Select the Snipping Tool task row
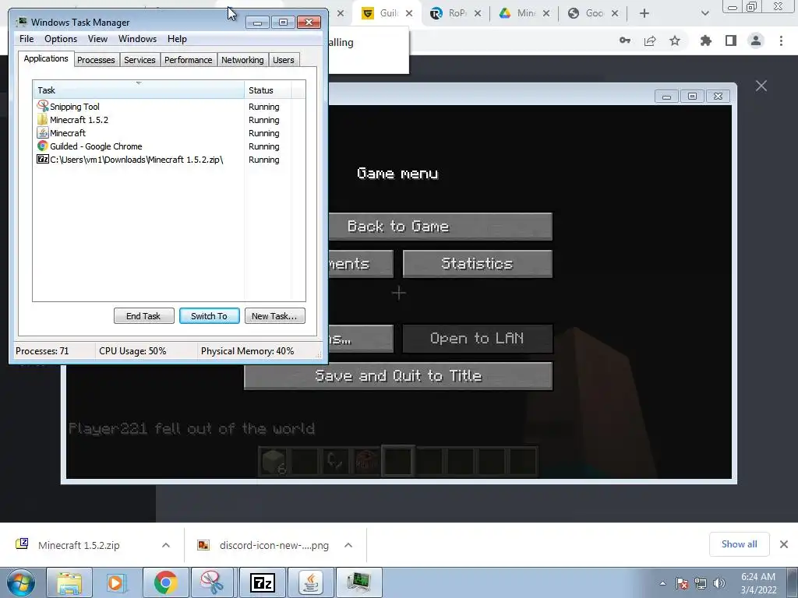The image size is (798, 598). coord(169,106)
